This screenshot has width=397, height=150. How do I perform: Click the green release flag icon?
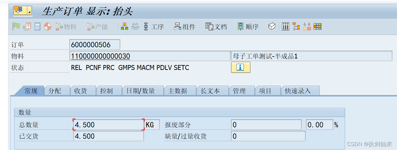pos(16,26)
